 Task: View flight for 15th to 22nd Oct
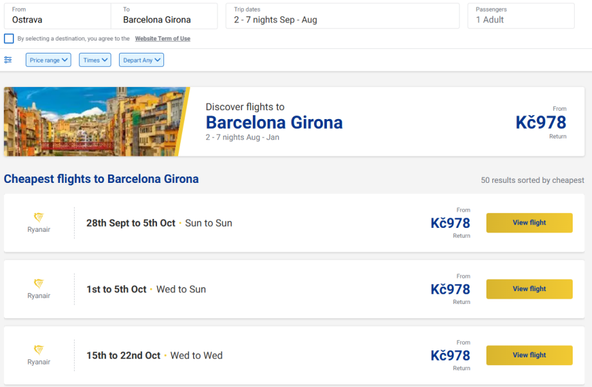tap(529, 355)
